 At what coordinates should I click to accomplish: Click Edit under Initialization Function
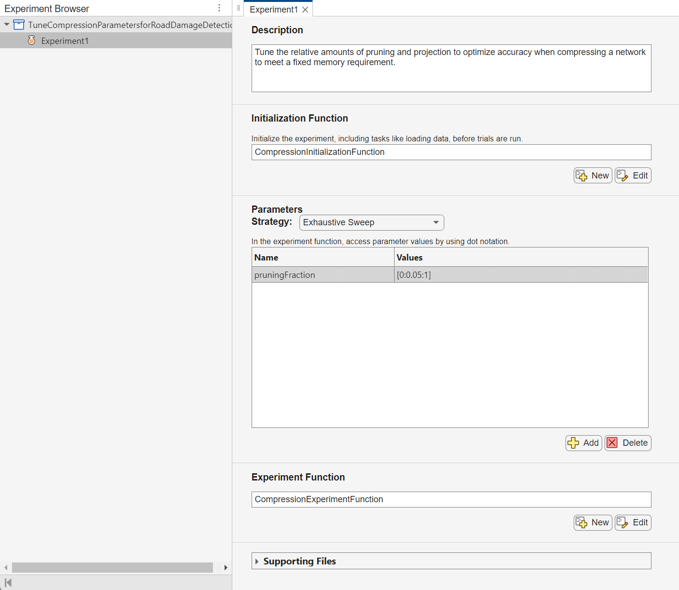[x=633, y=176]
